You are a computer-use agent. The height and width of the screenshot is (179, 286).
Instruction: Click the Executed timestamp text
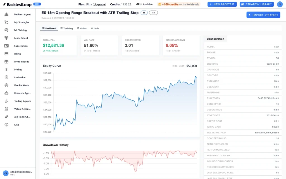[x=58, y=18]
